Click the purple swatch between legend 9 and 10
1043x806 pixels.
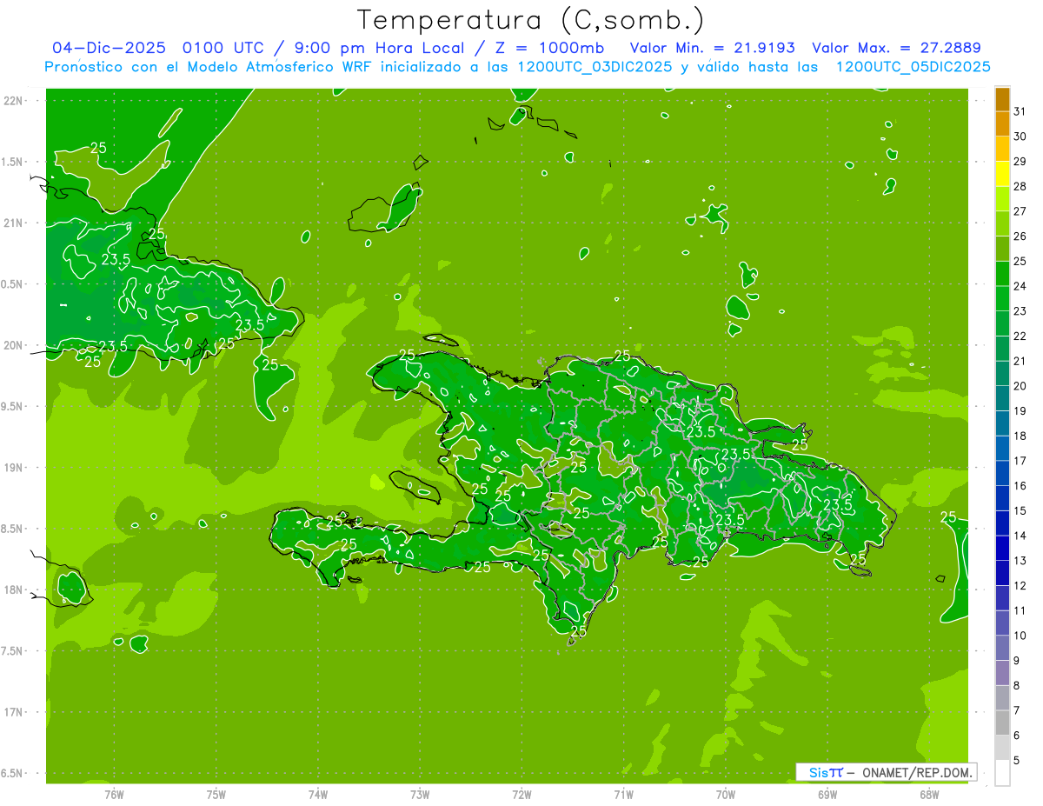tap(1002, 648)
